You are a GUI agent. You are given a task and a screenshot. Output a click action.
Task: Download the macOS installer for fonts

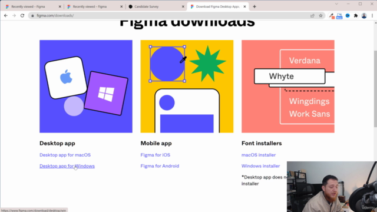[x=259, y=155]
